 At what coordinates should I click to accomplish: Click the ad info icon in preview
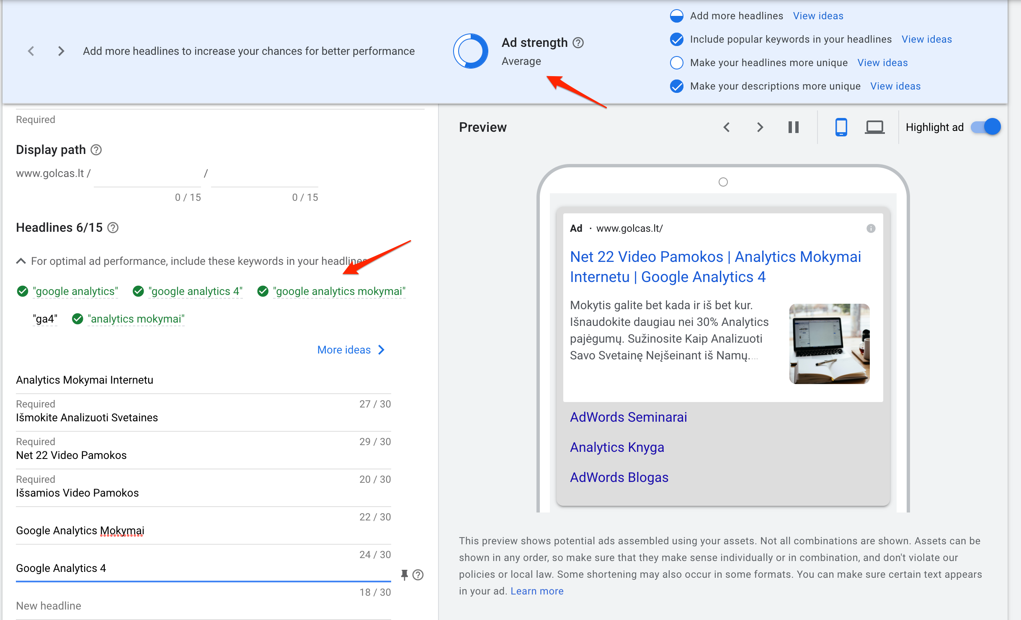pos(871,228)
